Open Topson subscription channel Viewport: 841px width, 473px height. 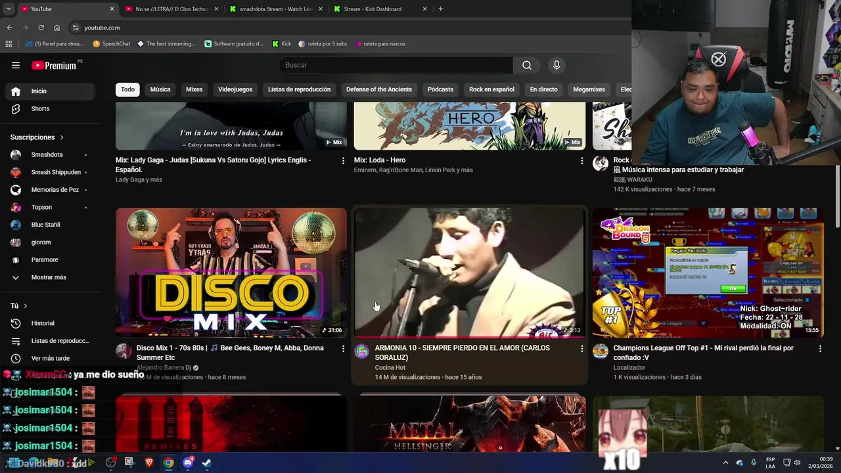[51, 208]
